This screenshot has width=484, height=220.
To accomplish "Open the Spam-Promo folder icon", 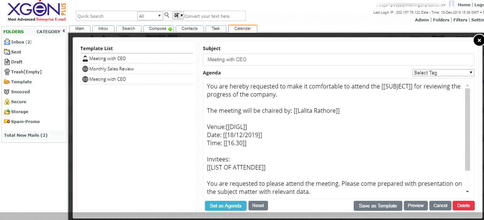I will tap(7, 122).
